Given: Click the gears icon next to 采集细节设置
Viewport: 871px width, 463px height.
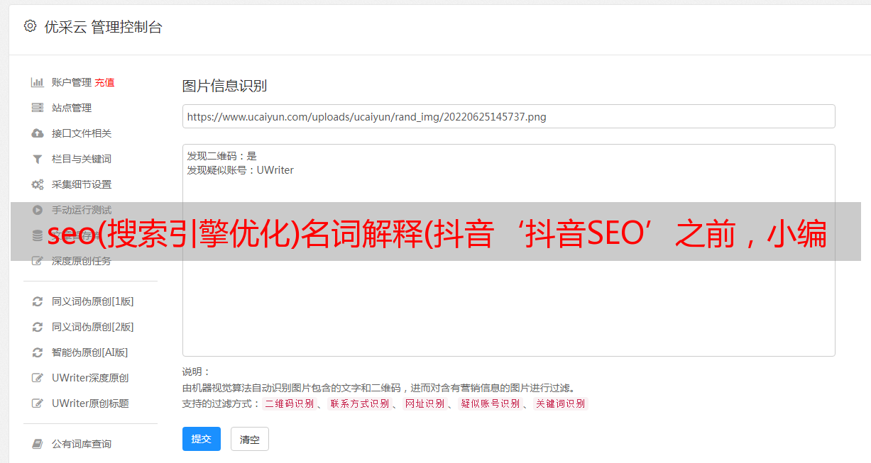Looking at the screenshot, I should click(38, 184).
